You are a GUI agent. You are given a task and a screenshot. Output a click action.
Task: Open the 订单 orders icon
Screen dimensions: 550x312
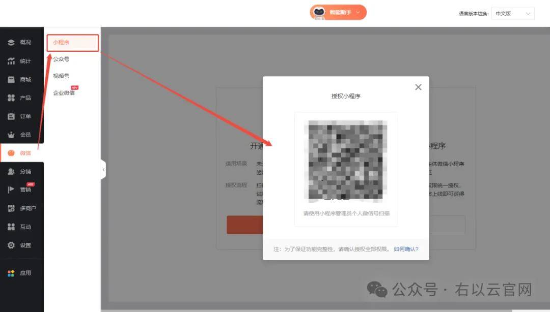pos(11,116)
